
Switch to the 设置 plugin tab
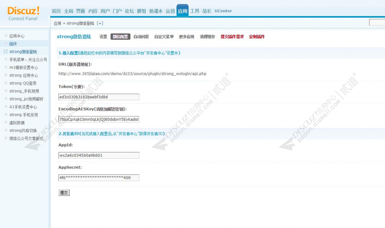[103, 37]
